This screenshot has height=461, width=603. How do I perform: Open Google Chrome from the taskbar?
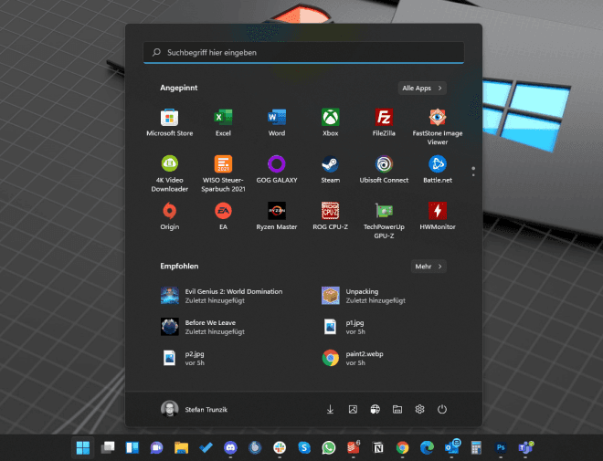[402, 447]
